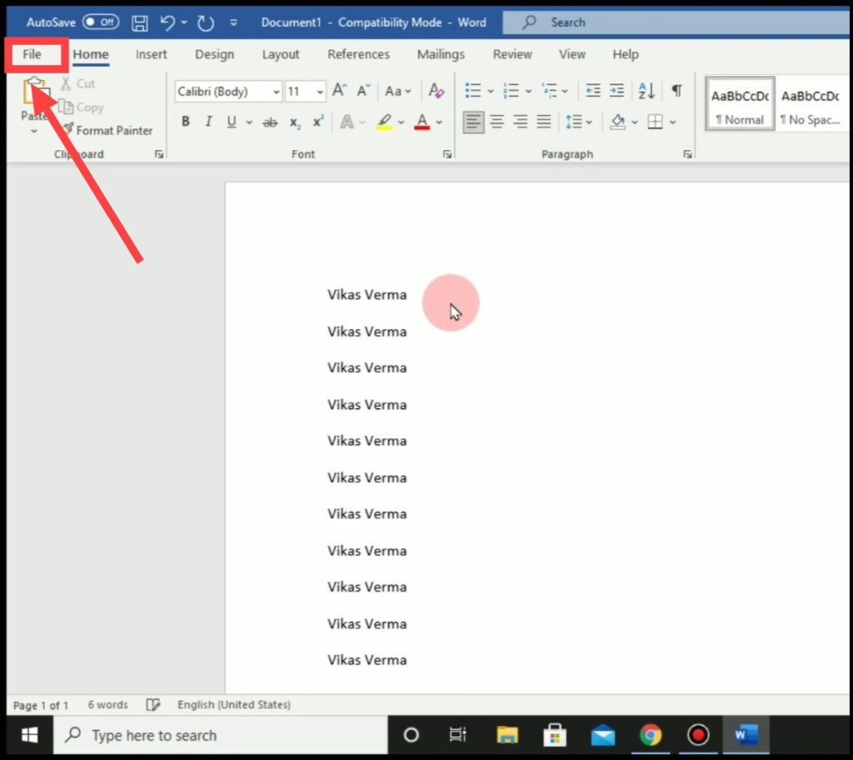Screen dimensions: 853x760
Task: Click Clear All Formatting icon
Action: point(436,90)
